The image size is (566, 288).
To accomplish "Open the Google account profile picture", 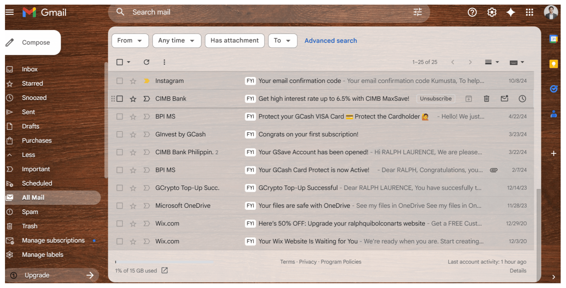I will pos(551,12).
